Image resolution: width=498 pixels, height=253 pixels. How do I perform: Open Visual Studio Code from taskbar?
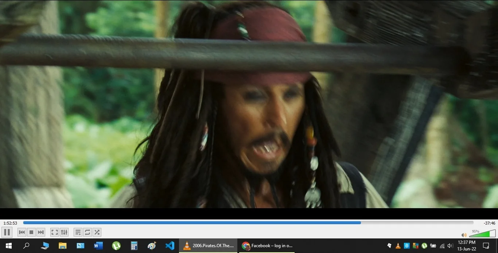point(170,246)
